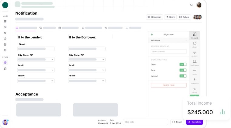Open the Activity panel icon
This screenshot has width=231, height=128.
(x=195, y=54)
